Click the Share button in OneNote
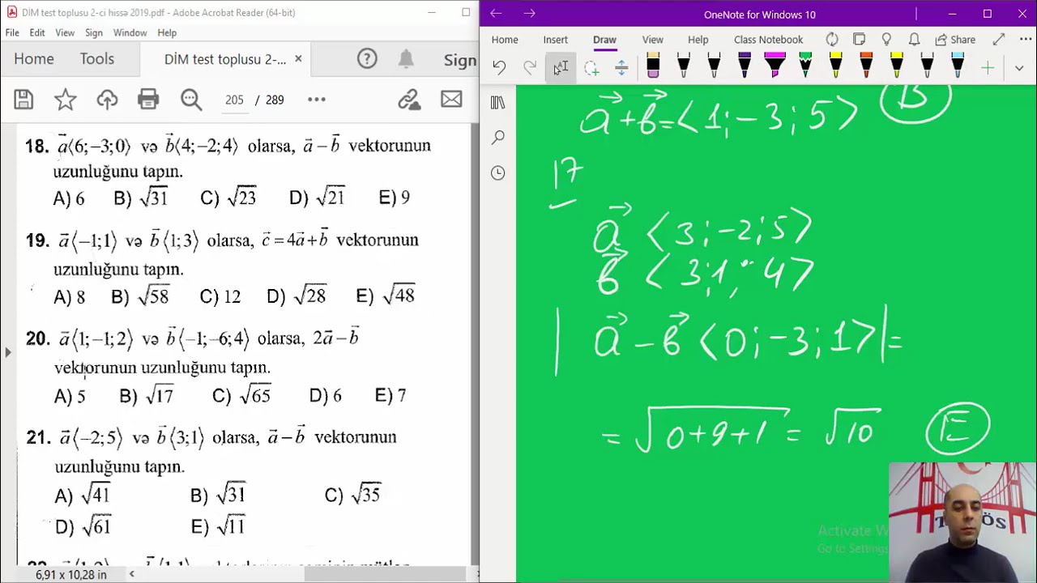The width and height of the screenshot is (1037, 583). click(955, 40)
